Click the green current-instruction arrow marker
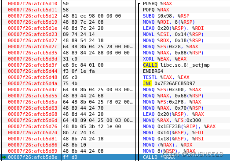Image resolution: width=230 pixels, height=161 pixels. tap(4, 157)
